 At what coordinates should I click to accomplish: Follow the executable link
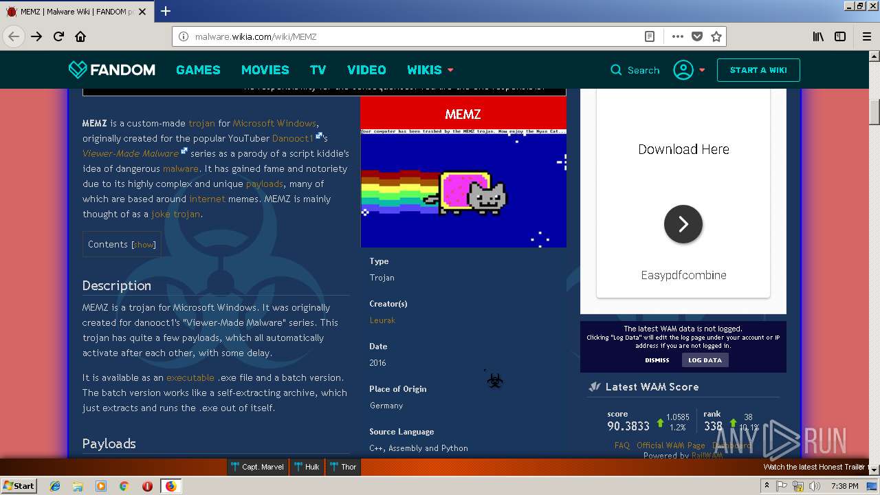click(190, 377)
